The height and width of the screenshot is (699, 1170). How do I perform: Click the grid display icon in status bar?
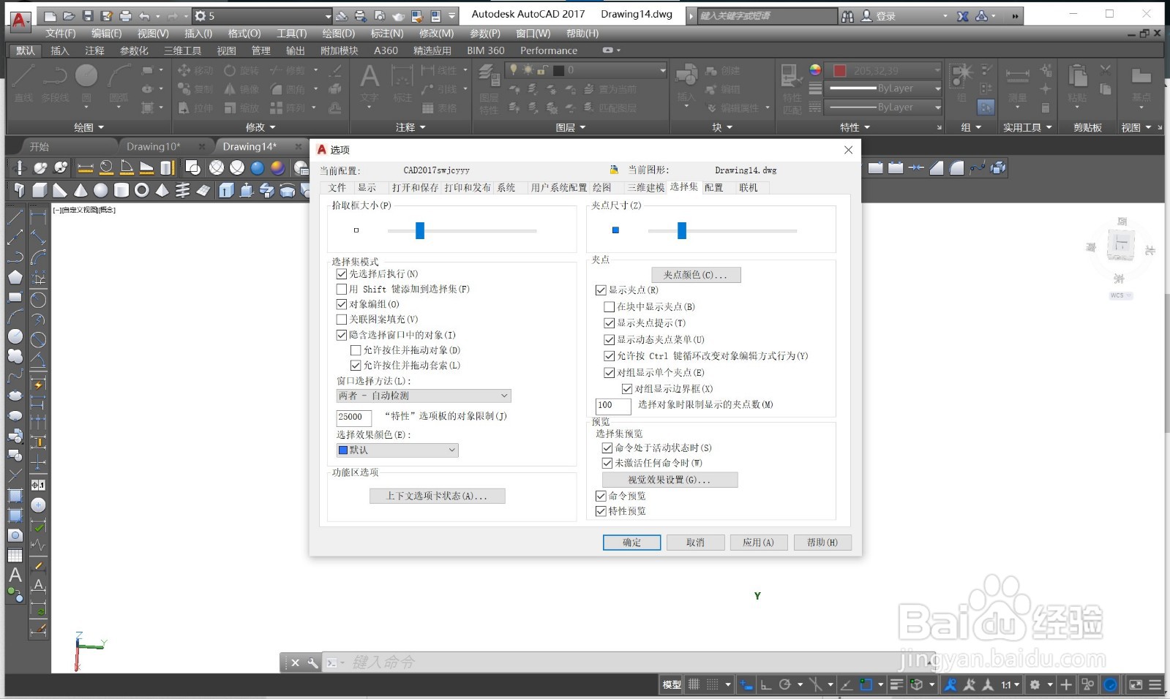(x=694, y=684)
